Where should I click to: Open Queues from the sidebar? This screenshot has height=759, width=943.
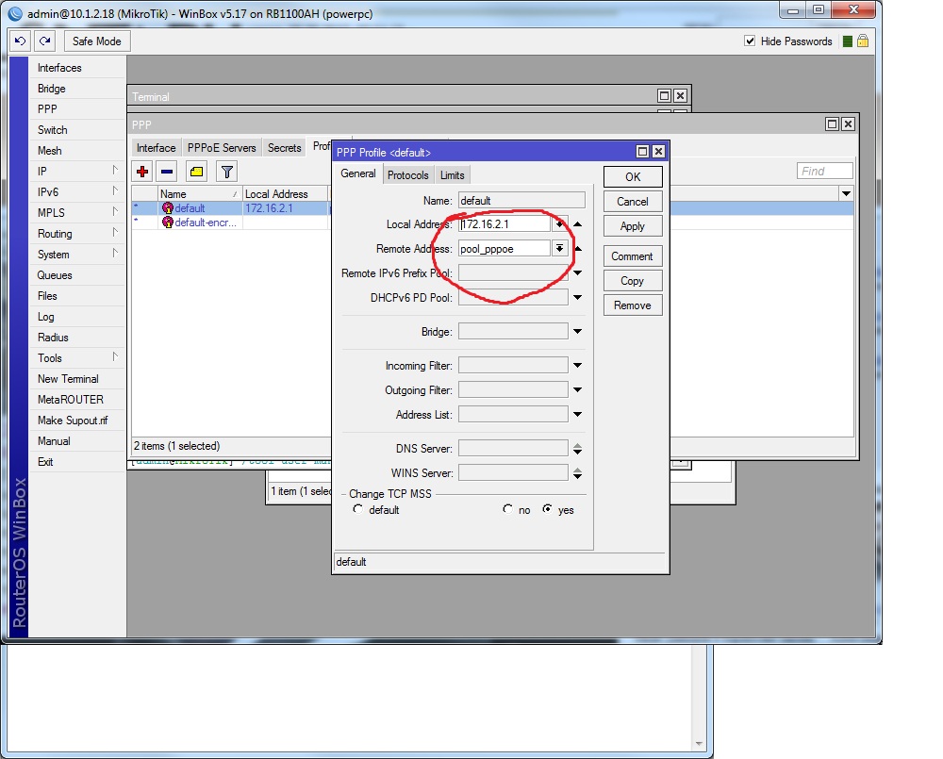77,275
